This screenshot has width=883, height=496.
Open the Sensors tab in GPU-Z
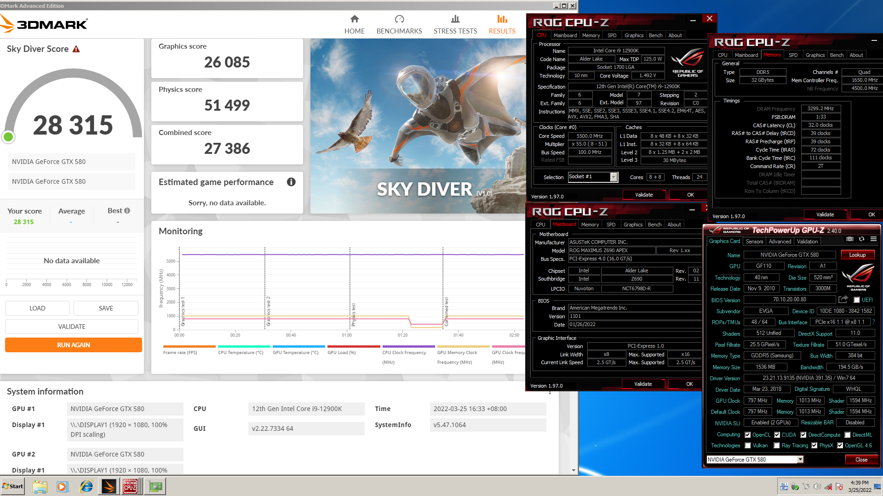click(754, 242)
